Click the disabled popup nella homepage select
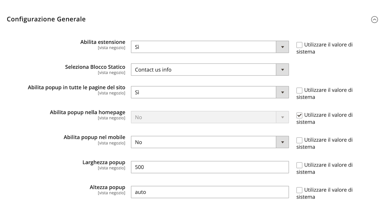386x219 pixels. tap(210, 117)
